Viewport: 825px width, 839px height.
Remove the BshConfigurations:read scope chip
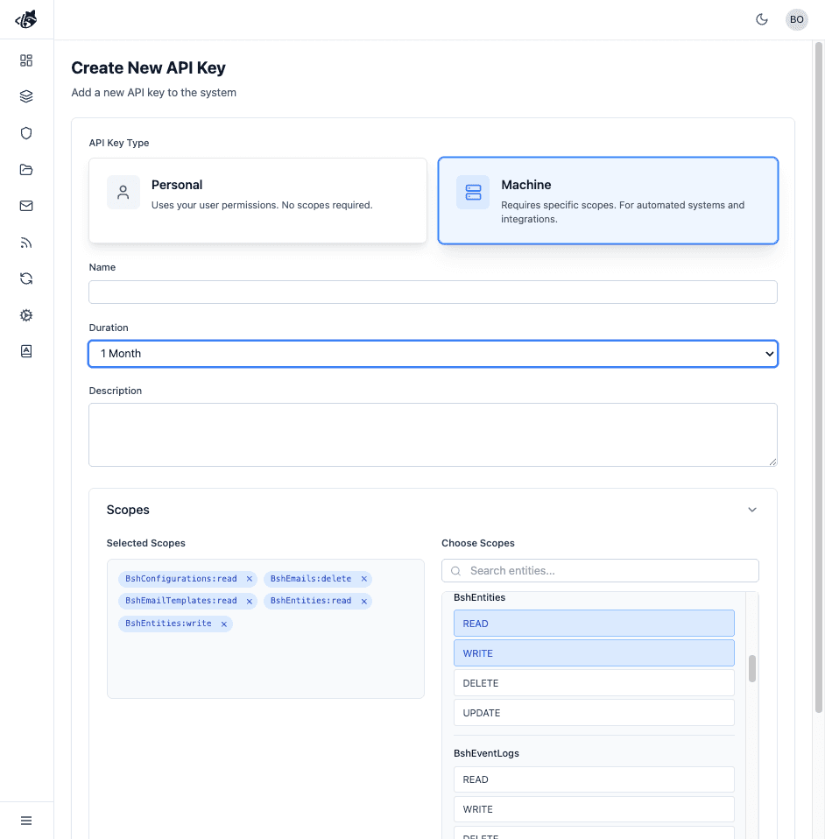pos(250,578)
